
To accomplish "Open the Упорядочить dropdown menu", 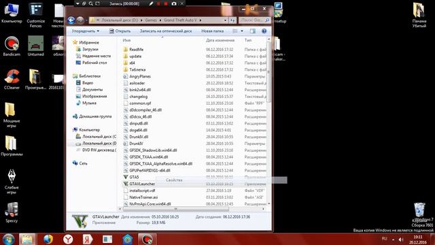I will click(86, 31).
